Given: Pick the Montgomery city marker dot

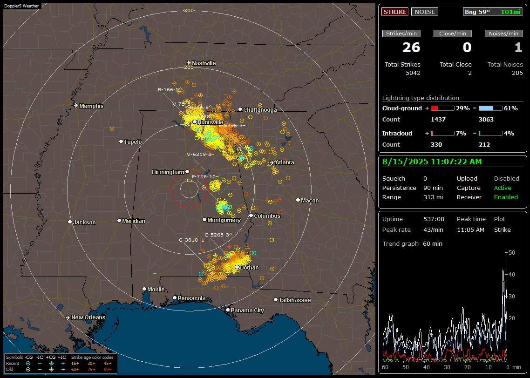Looking at the screenshot, I should coord(204,220).
